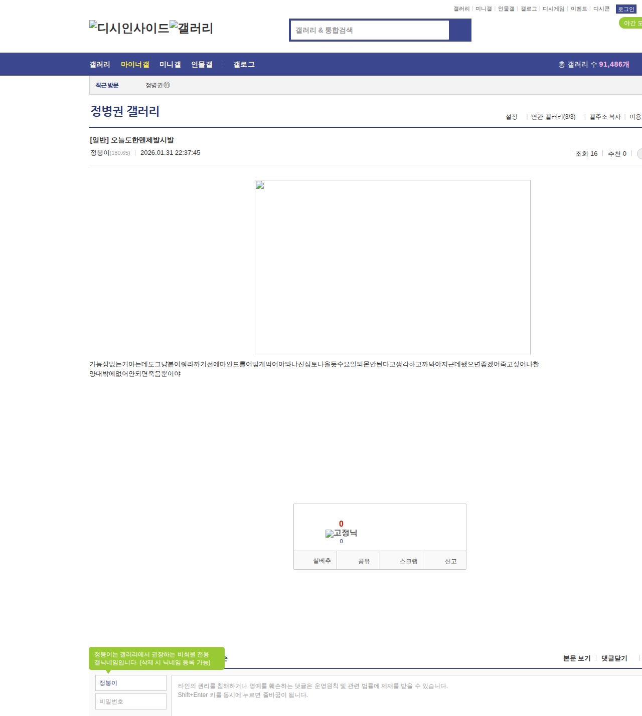Switch to the 마이너갤 tab
Screen dimensions: 642x716
(135, 65)
